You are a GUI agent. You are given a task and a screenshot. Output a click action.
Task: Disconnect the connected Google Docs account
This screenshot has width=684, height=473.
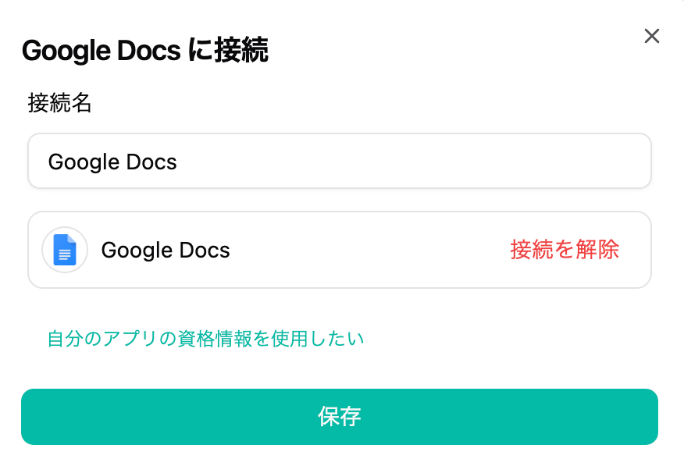tap(565, 250)
